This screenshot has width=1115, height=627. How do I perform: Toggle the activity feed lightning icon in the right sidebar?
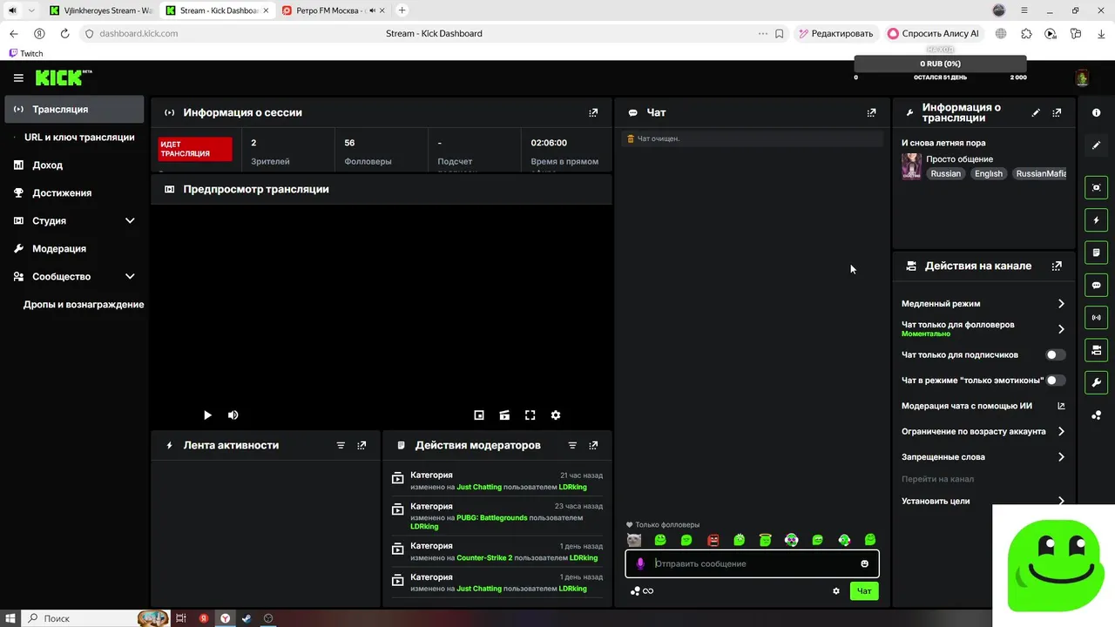tap(1096, 220)
